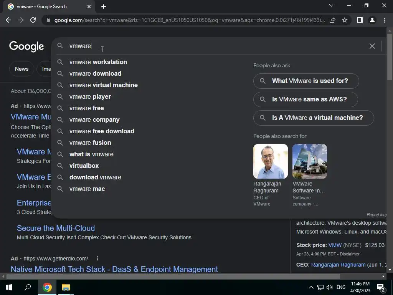Viewport: 393px width, 295px height.
Task: Switch to the News filter tab
Action: 21,69
